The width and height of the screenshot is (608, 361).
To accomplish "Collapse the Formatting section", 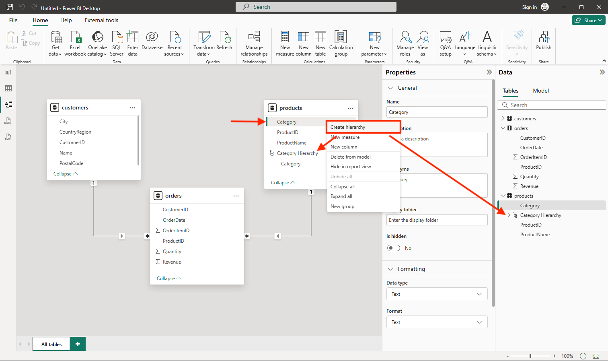I will pos(390,269).
